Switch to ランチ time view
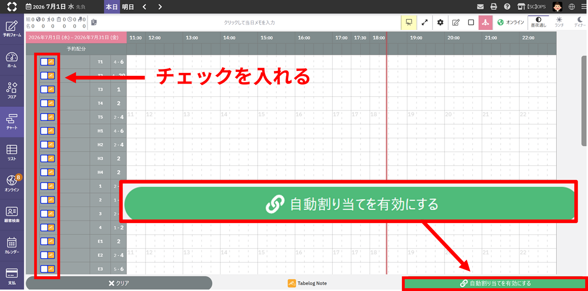The image size is (588, 291). (559, 22)
